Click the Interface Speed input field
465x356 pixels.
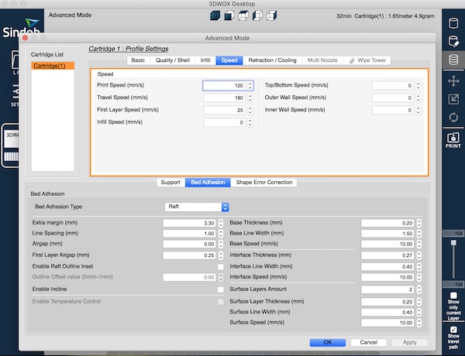pos(388,277)
